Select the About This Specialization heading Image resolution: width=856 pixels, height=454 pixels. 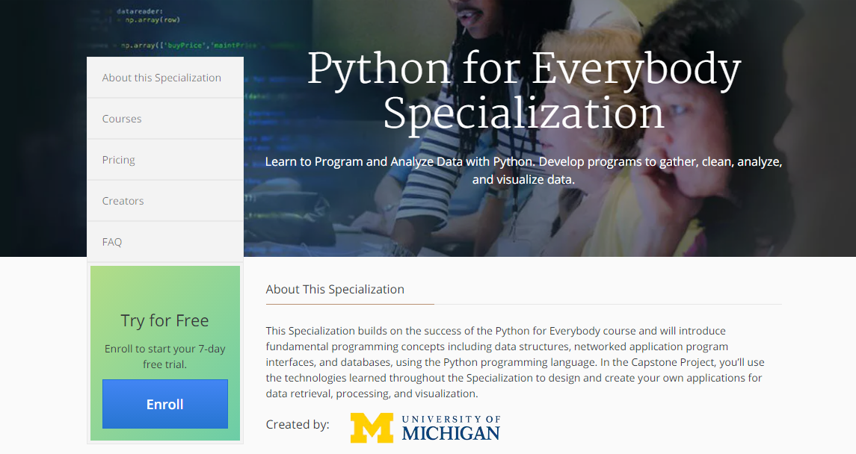tap(335, 290)
